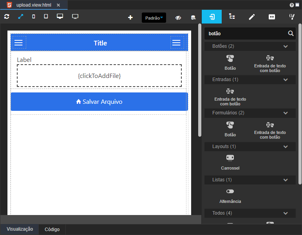This screenshot has height=235, width=302.
Task: Select Botão component under Formulários
Action: click(x=230, y=129)
